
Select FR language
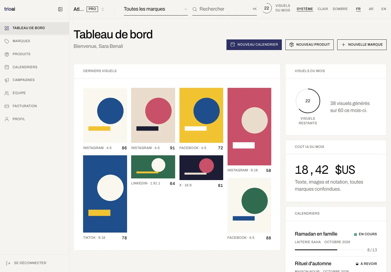click(x=358, y=9)
